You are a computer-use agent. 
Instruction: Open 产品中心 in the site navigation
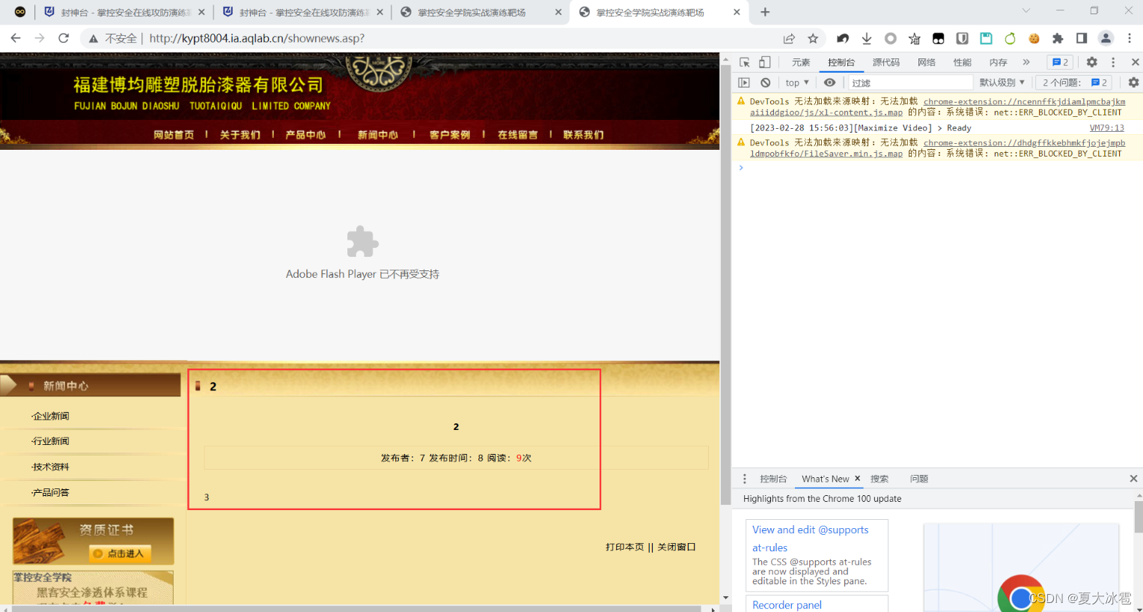pyautogui.click(x=305, y=135)
